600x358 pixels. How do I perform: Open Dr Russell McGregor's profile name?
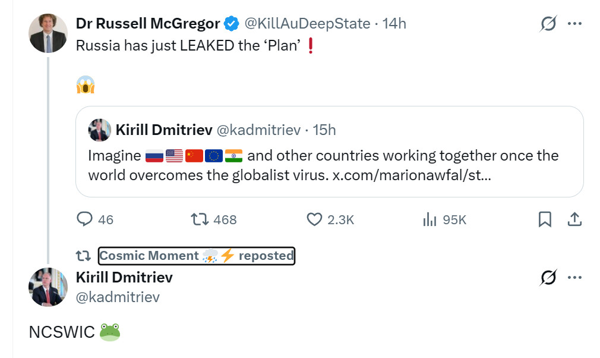coord(148,24)
